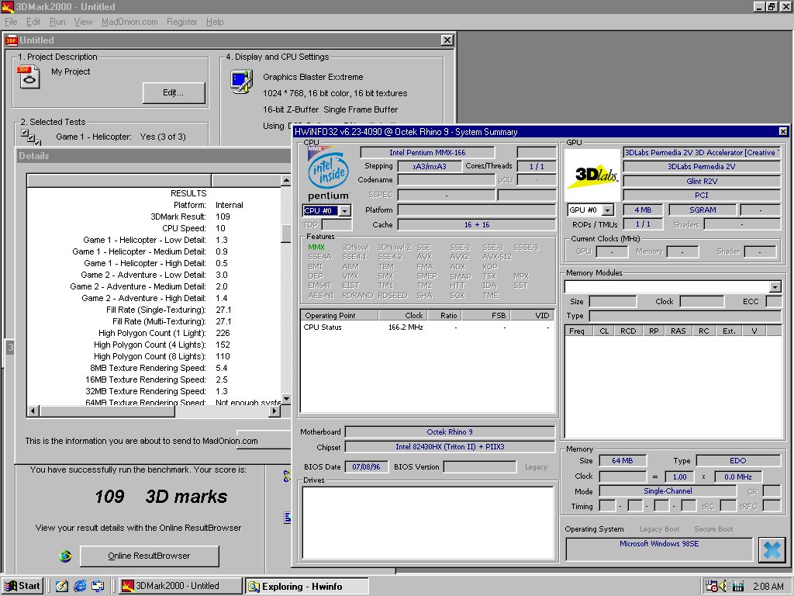
Task: Click the SGRAM memory type field
Action: (x=703, y=210)
